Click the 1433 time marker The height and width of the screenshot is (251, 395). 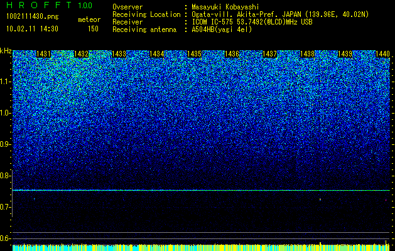point(119,54)
